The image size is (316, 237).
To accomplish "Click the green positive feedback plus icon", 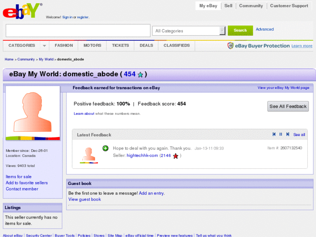I will pos(105,148).
